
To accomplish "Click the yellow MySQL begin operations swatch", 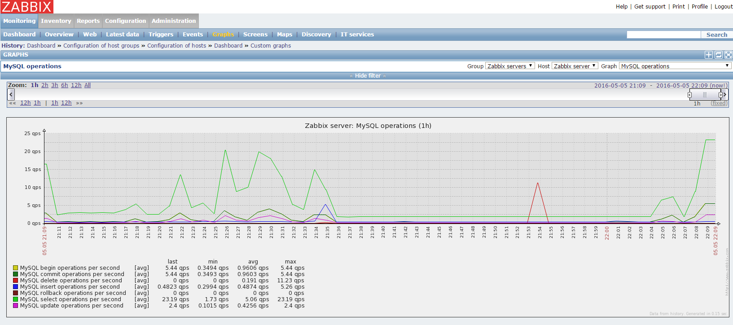I will (x=16, y=268).
